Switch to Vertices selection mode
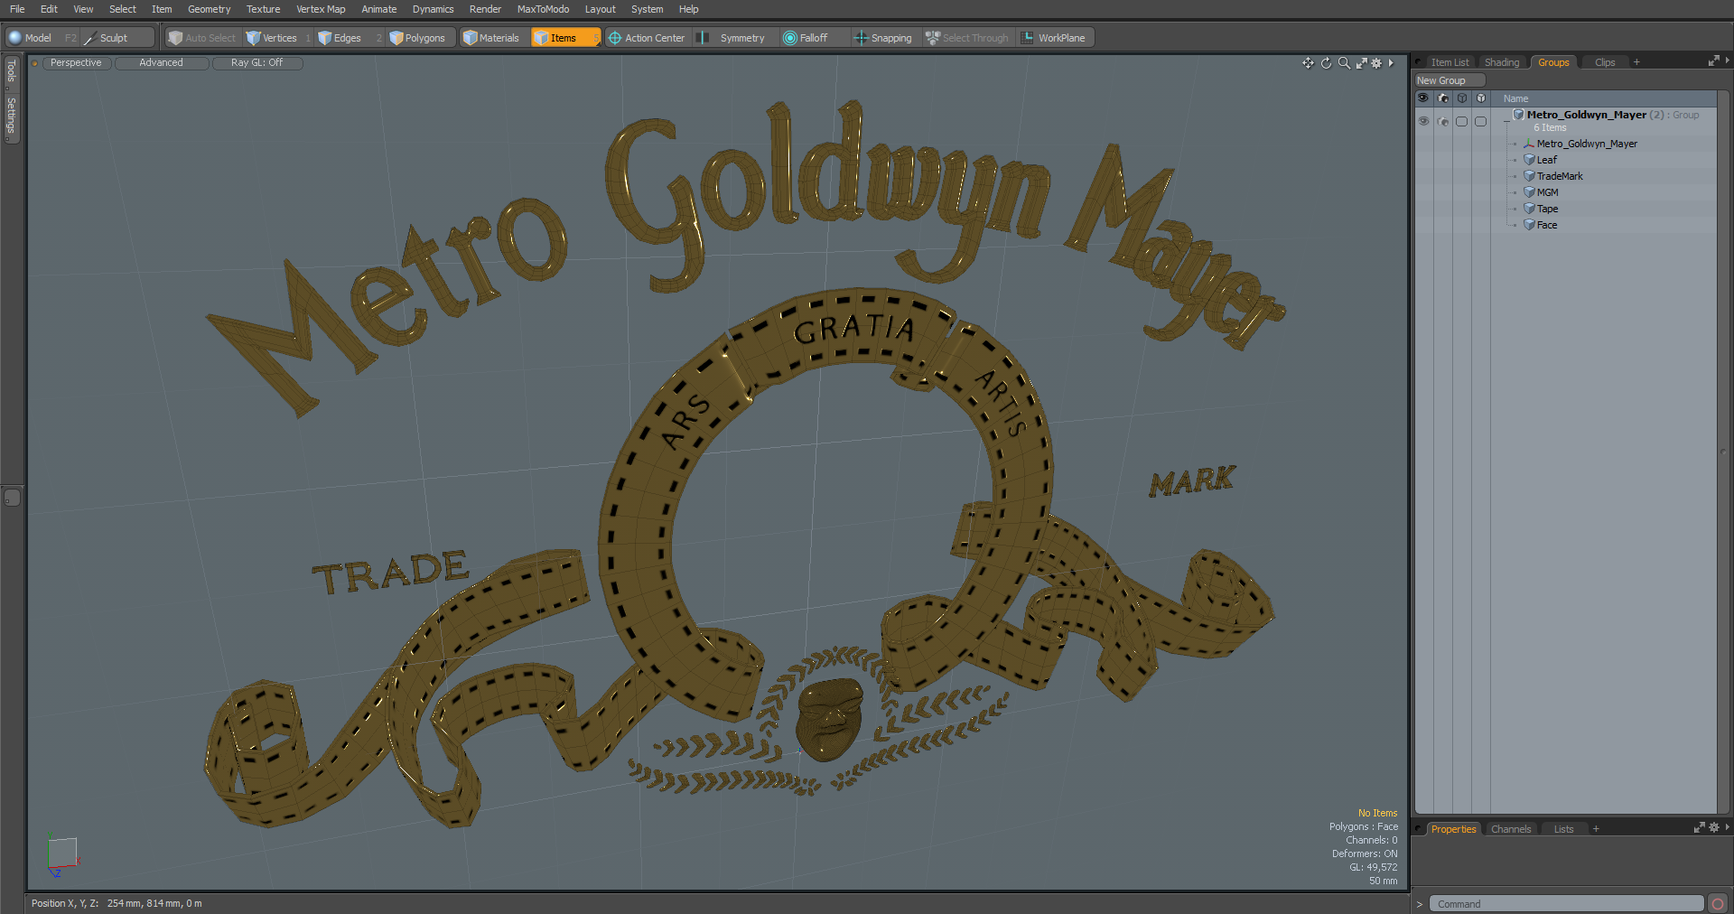 pos(276,38)
